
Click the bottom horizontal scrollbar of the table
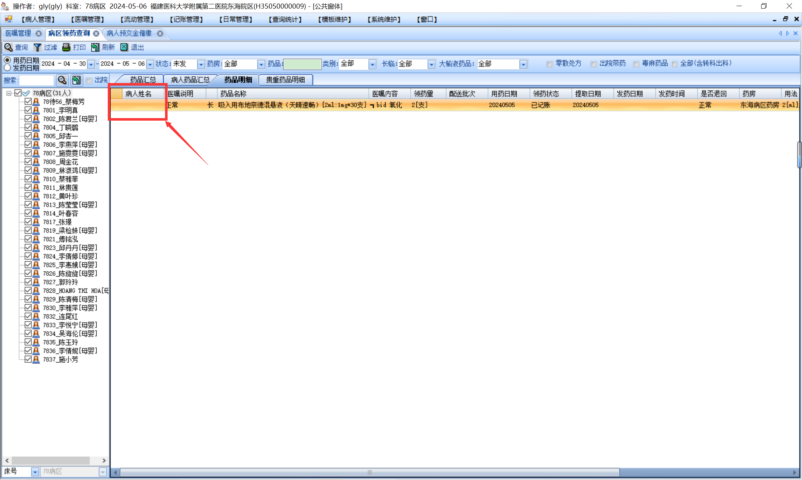[x=369, y=472]
